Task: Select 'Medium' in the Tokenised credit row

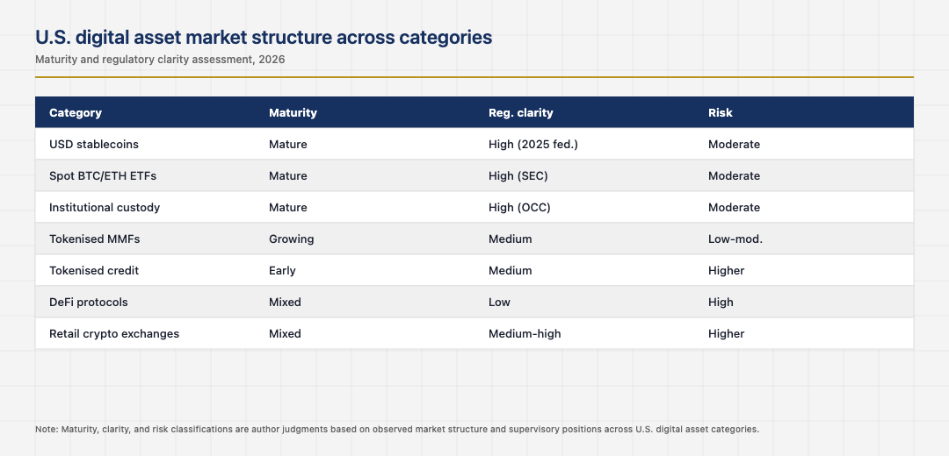Action: click(x=511, y=271)
